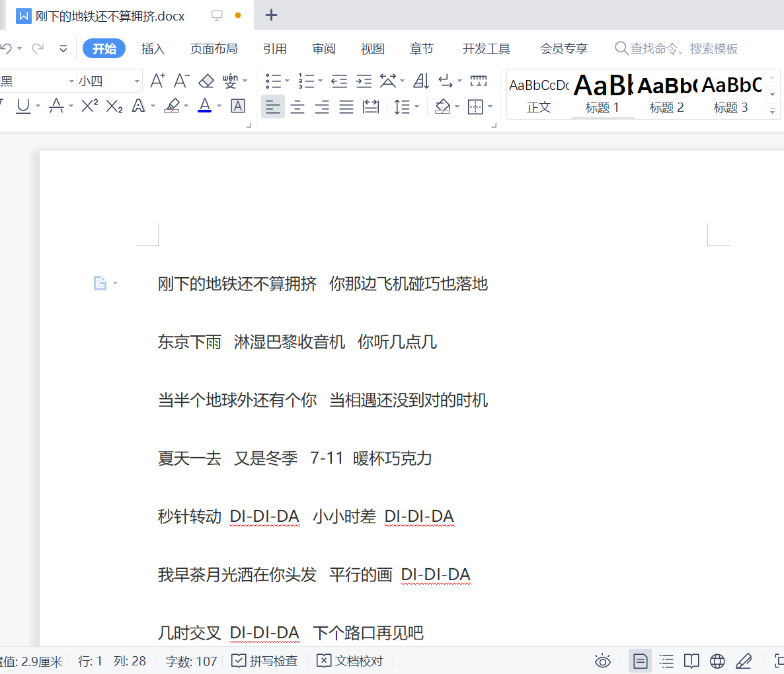Increase paragraph indent
This screenshot has height=674, width=784.
tap(364, 81)
